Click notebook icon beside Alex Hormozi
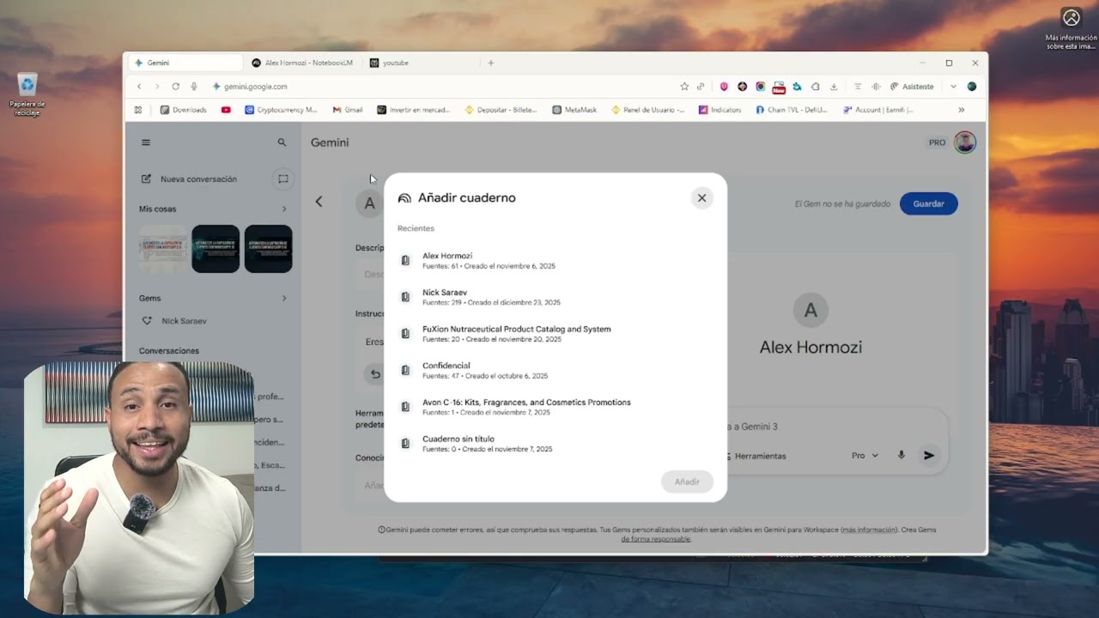The height and width of the screenshot is (618, 1099). (405, 260)
